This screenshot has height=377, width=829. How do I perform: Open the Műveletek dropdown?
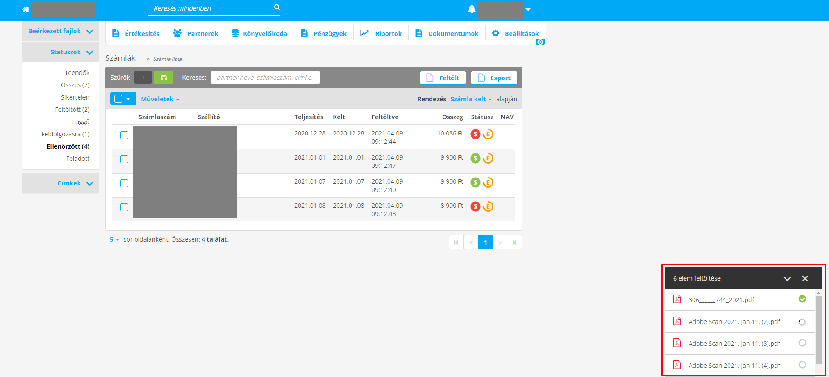[160, 99]
